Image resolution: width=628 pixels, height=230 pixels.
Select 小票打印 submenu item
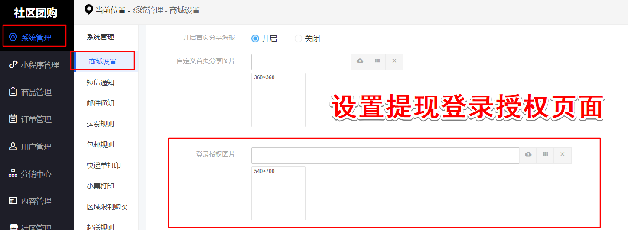point(101,186)
